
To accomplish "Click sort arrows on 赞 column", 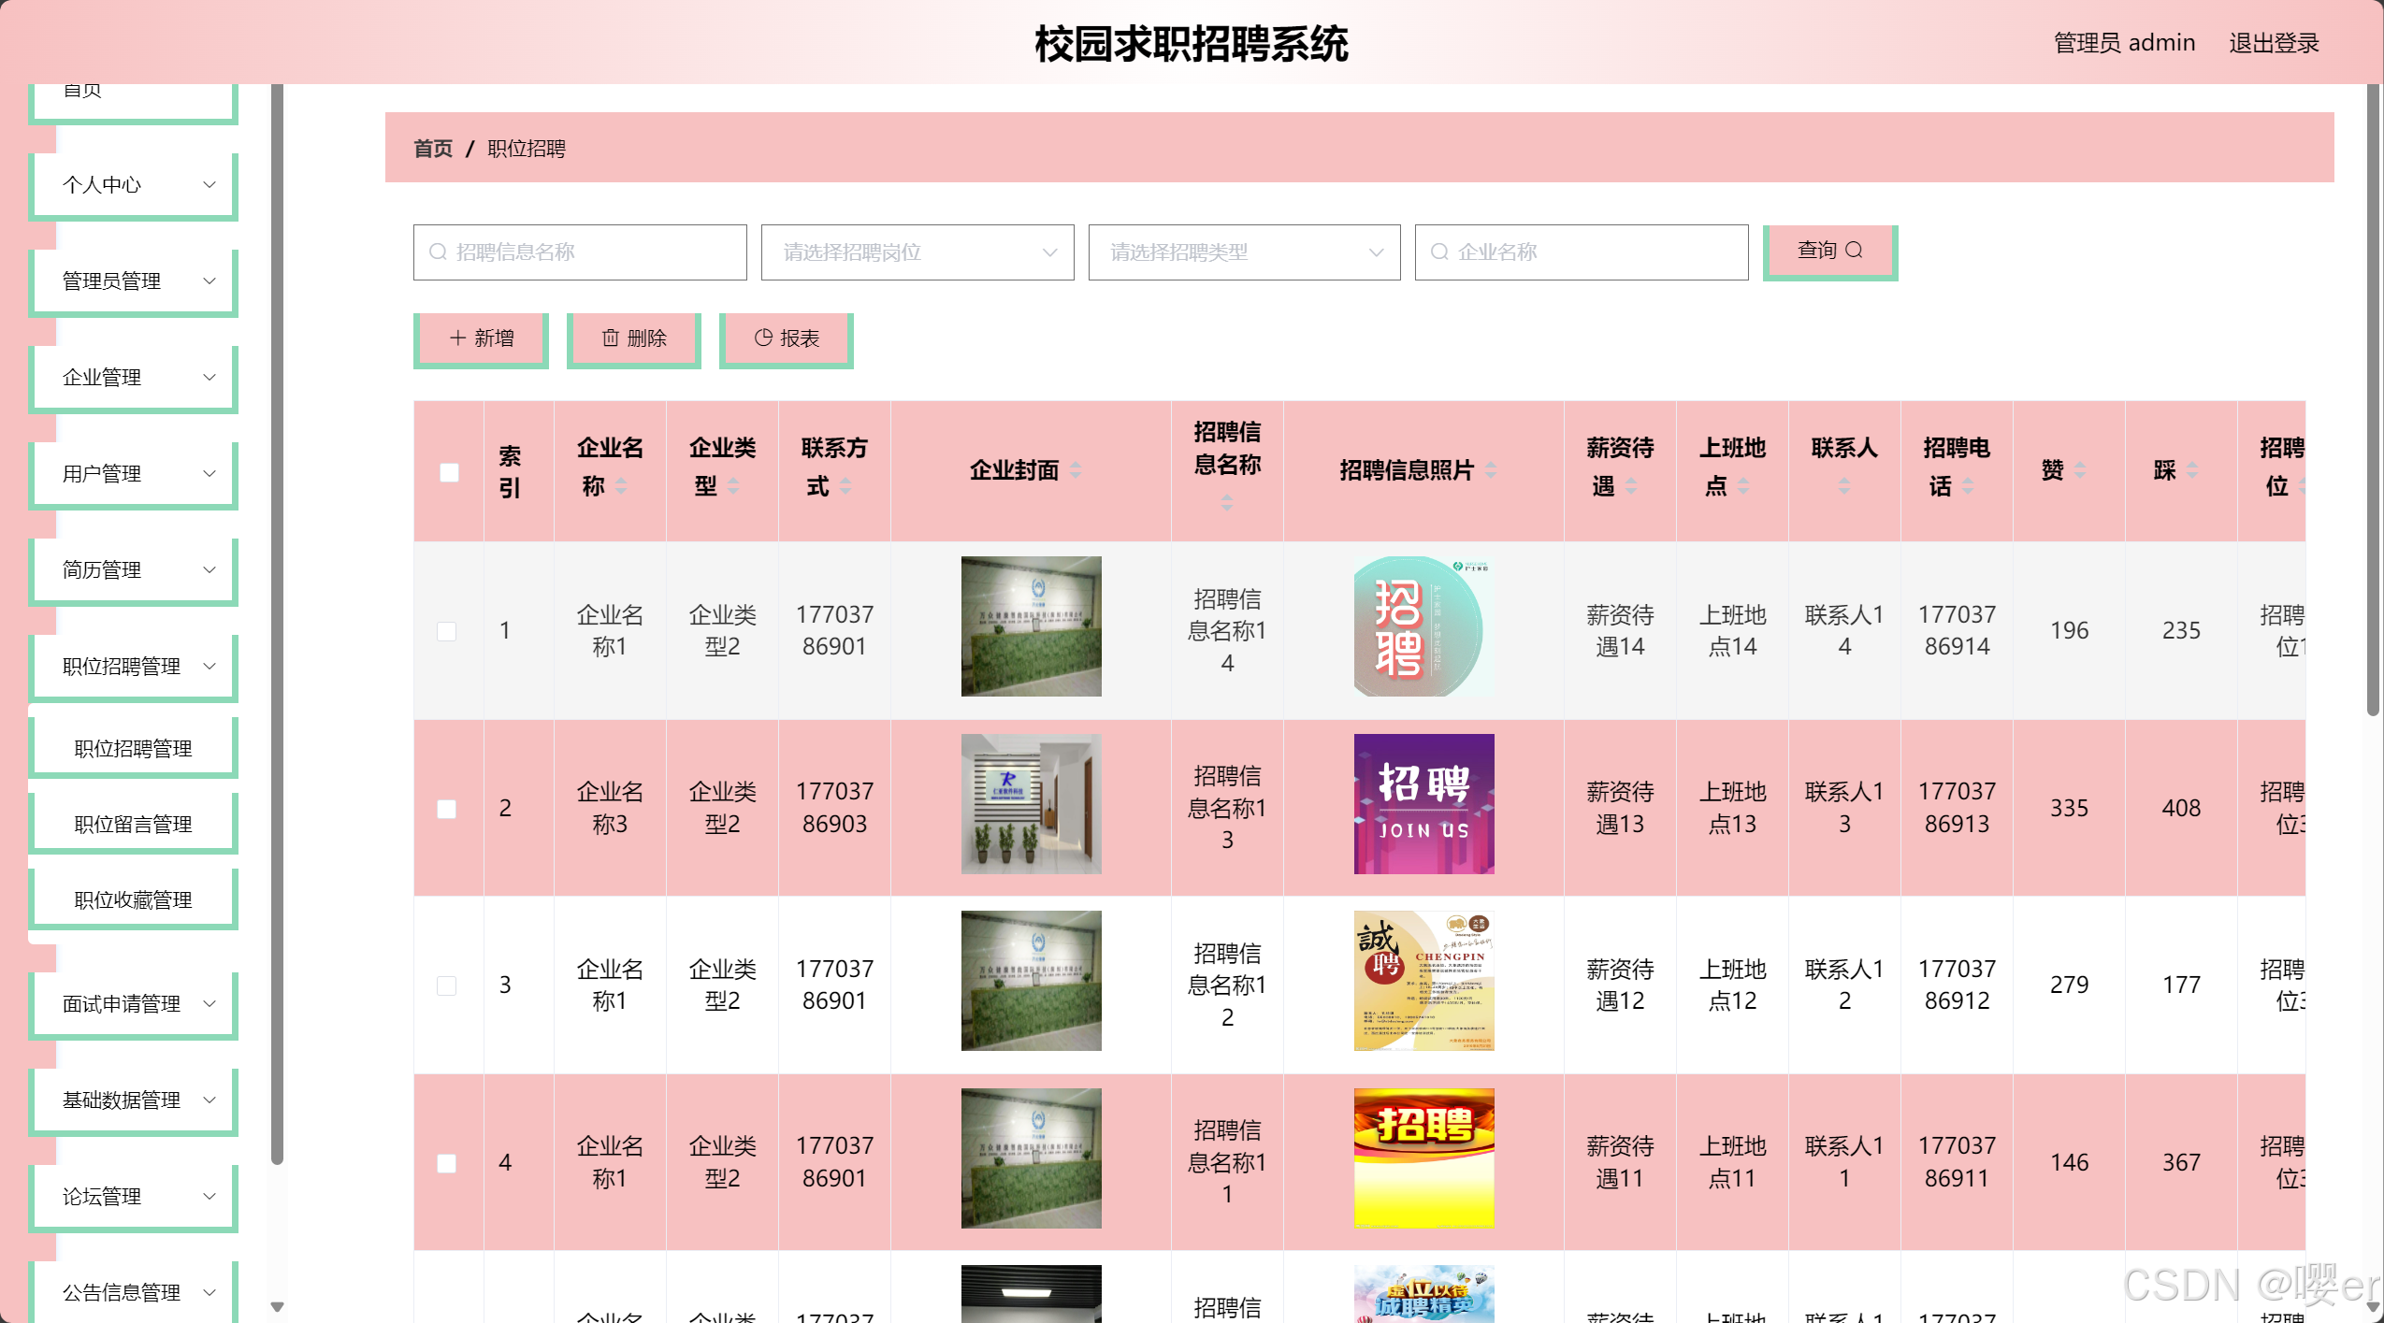I will [x=2080, y=470].
